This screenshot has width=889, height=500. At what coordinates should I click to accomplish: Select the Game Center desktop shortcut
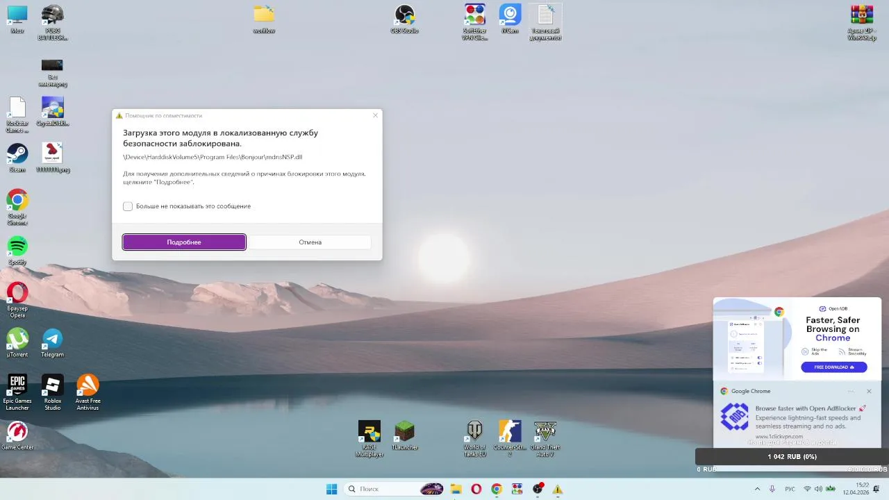tap(17, 435)
